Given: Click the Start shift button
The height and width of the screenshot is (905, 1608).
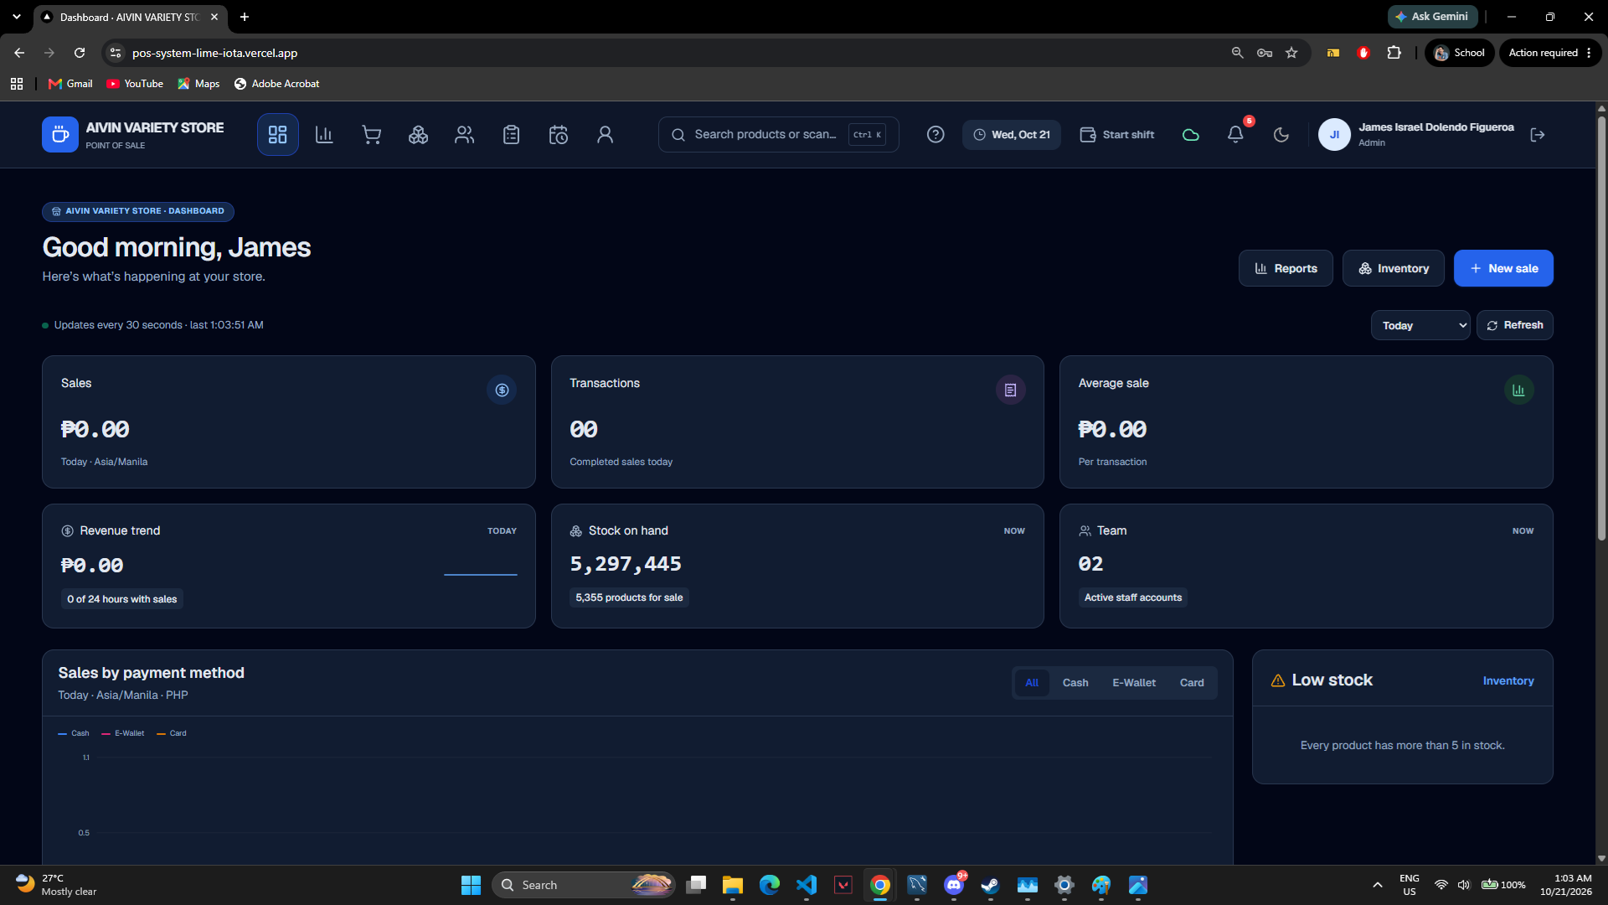Looking at the screenshot, I should [x=1117, y=134].
